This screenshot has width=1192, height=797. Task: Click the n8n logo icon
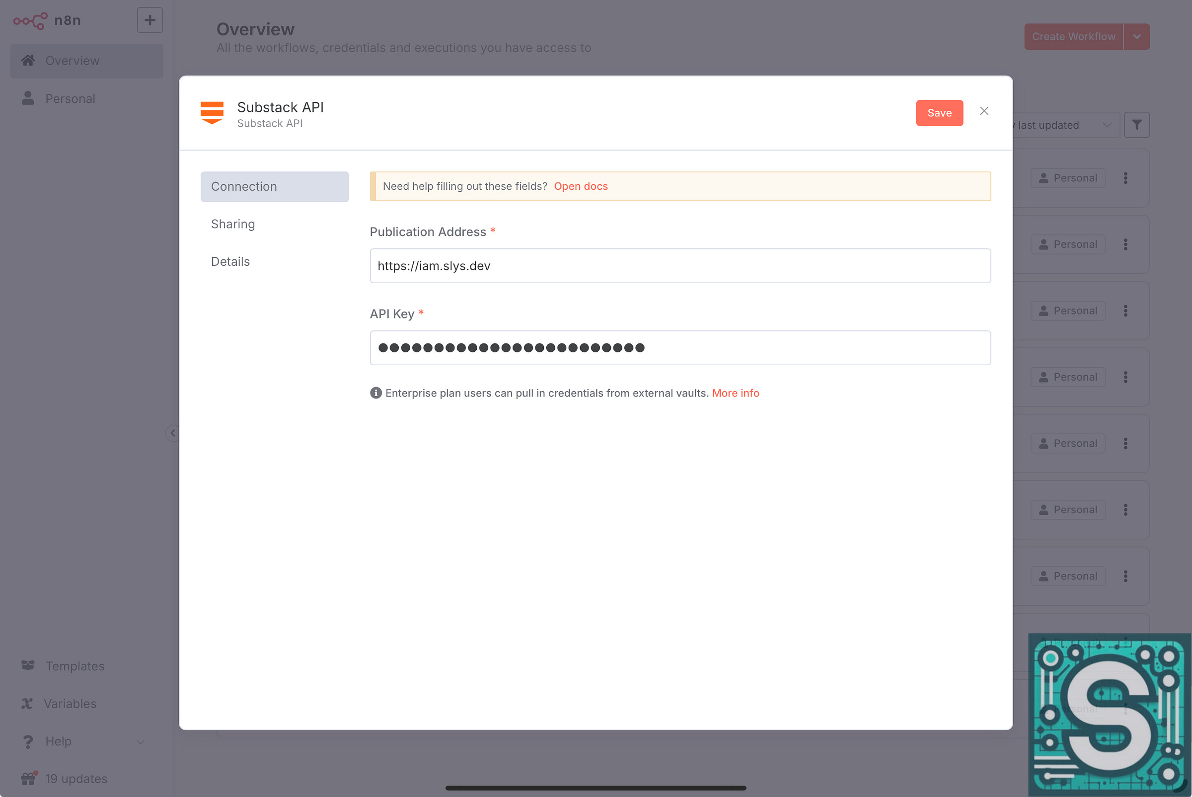pos(30,20)
